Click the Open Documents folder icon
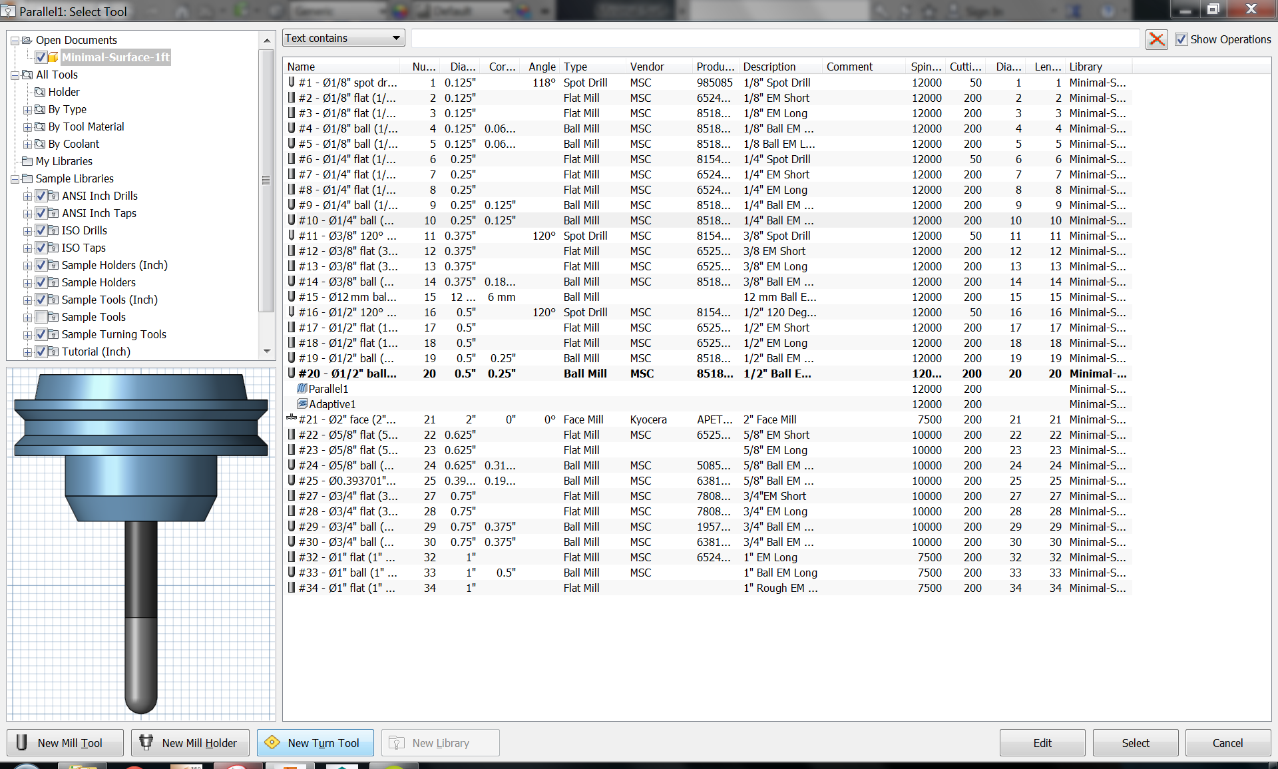Image resolution: width=1278 pixels, height=769 pixels. tap(27, 40)
